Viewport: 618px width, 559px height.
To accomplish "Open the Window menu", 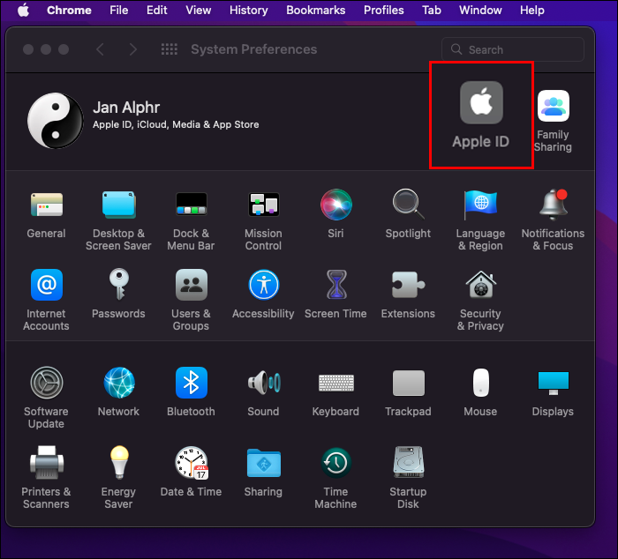I will click(480, 11).
